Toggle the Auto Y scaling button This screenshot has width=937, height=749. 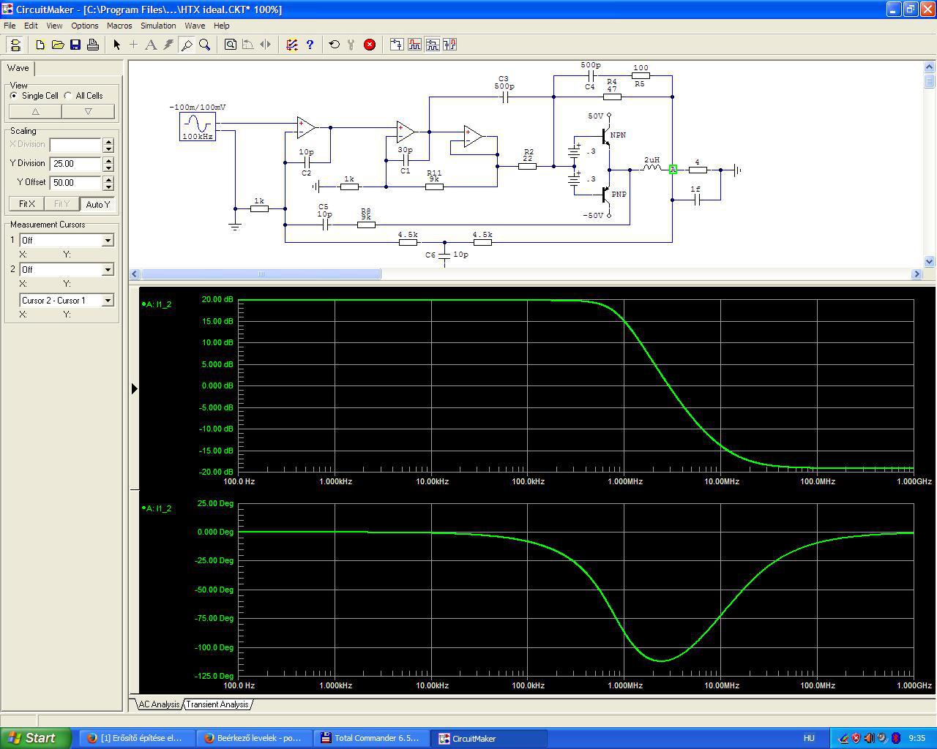(97, 204)
